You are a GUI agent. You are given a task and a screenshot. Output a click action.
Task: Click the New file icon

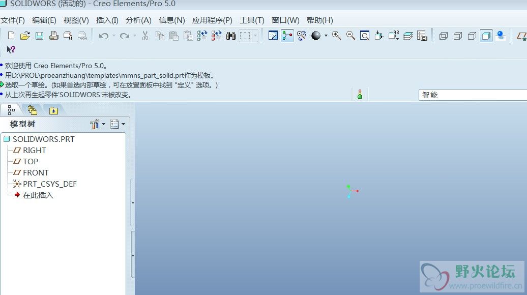11,36
